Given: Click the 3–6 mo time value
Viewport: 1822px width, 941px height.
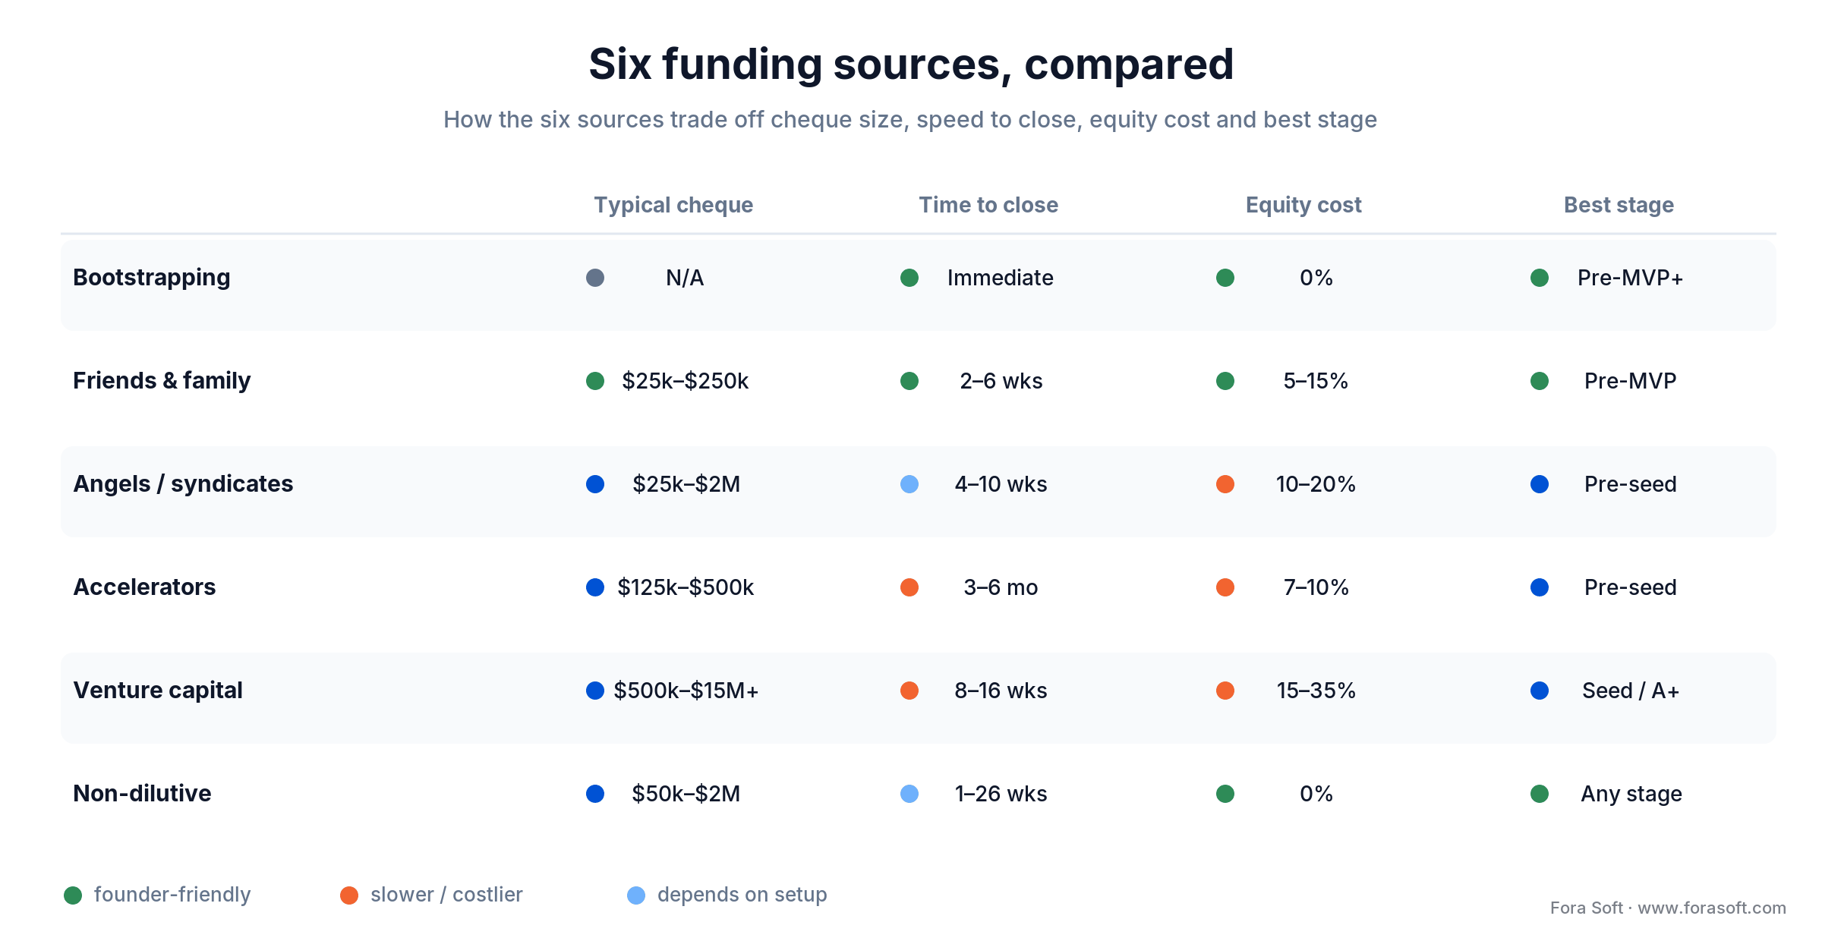Looking at the screenshot, I should click(x=1001, y=587).
